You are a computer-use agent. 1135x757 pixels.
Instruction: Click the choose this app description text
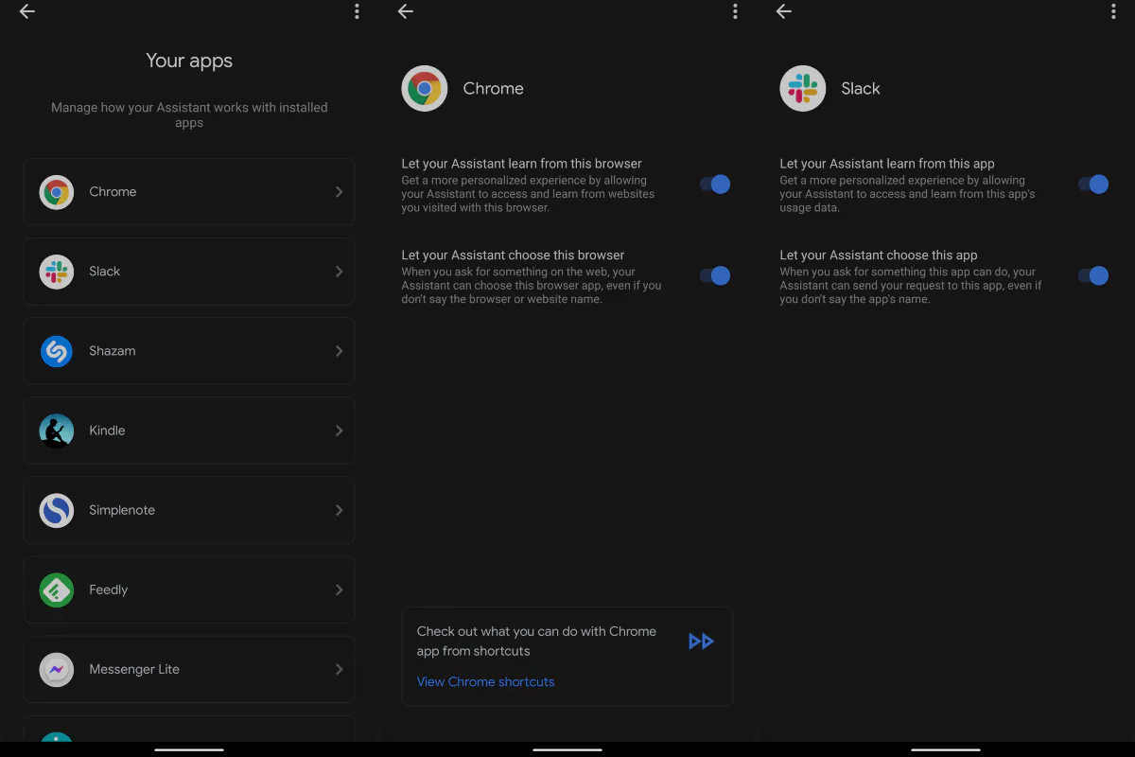(911, 286)
